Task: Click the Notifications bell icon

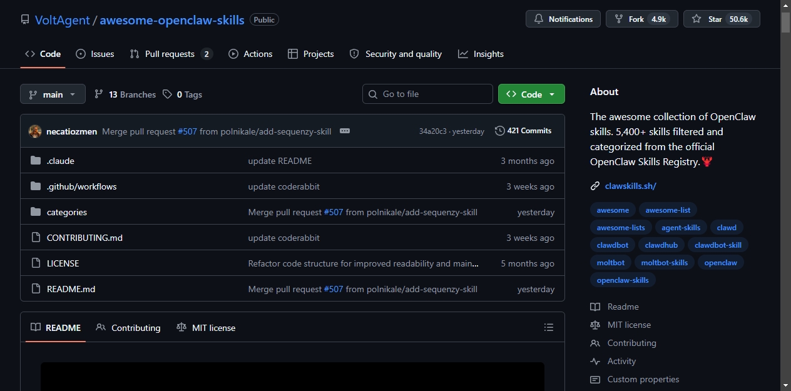Action: pyautogui.click(x=539, y=19)
